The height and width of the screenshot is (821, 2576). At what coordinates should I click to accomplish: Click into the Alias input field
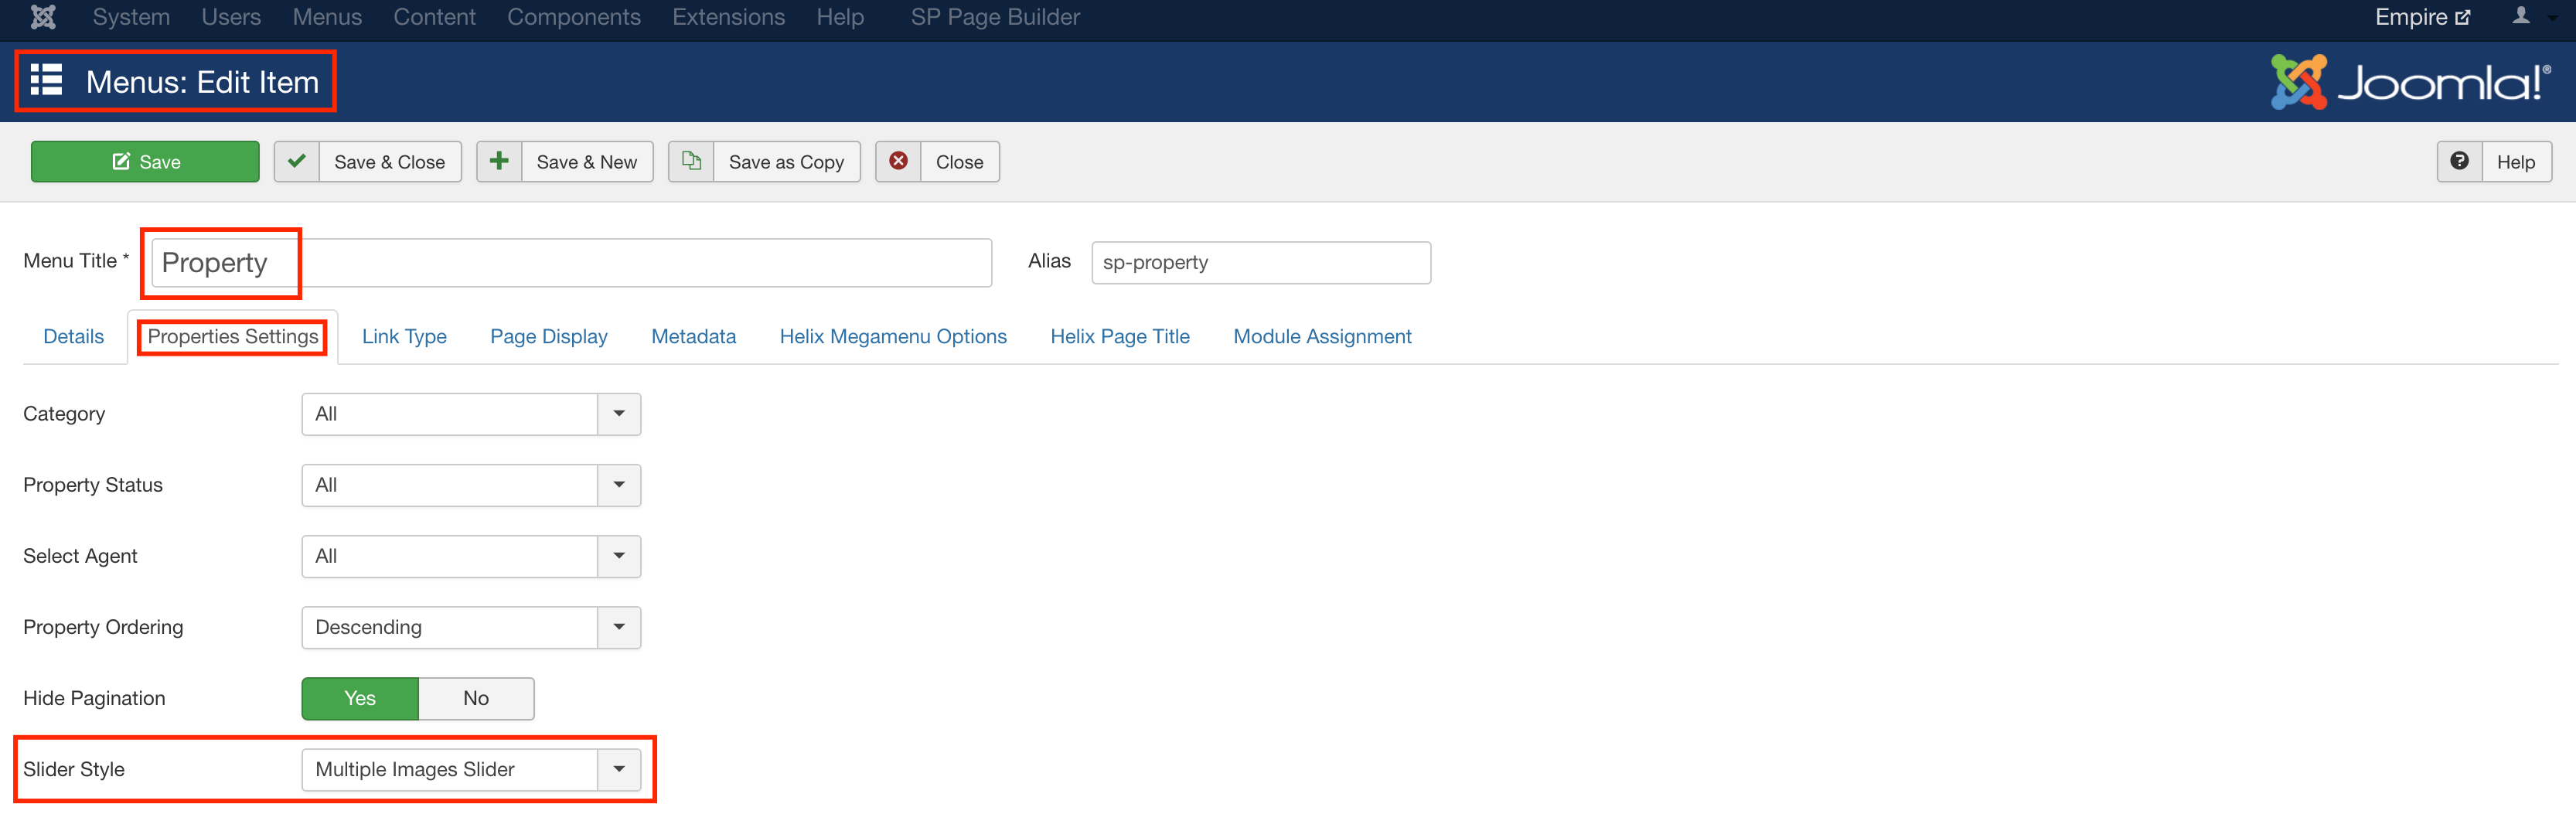pyautogui.click(x=1260, y=262)
